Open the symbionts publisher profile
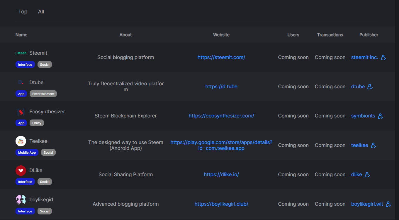 click(363, 116)
